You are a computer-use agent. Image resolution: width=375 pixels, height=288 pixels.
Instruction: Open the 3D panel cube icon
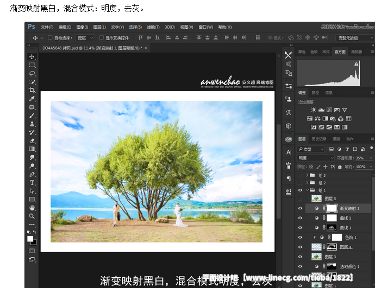tap(289, 126)
